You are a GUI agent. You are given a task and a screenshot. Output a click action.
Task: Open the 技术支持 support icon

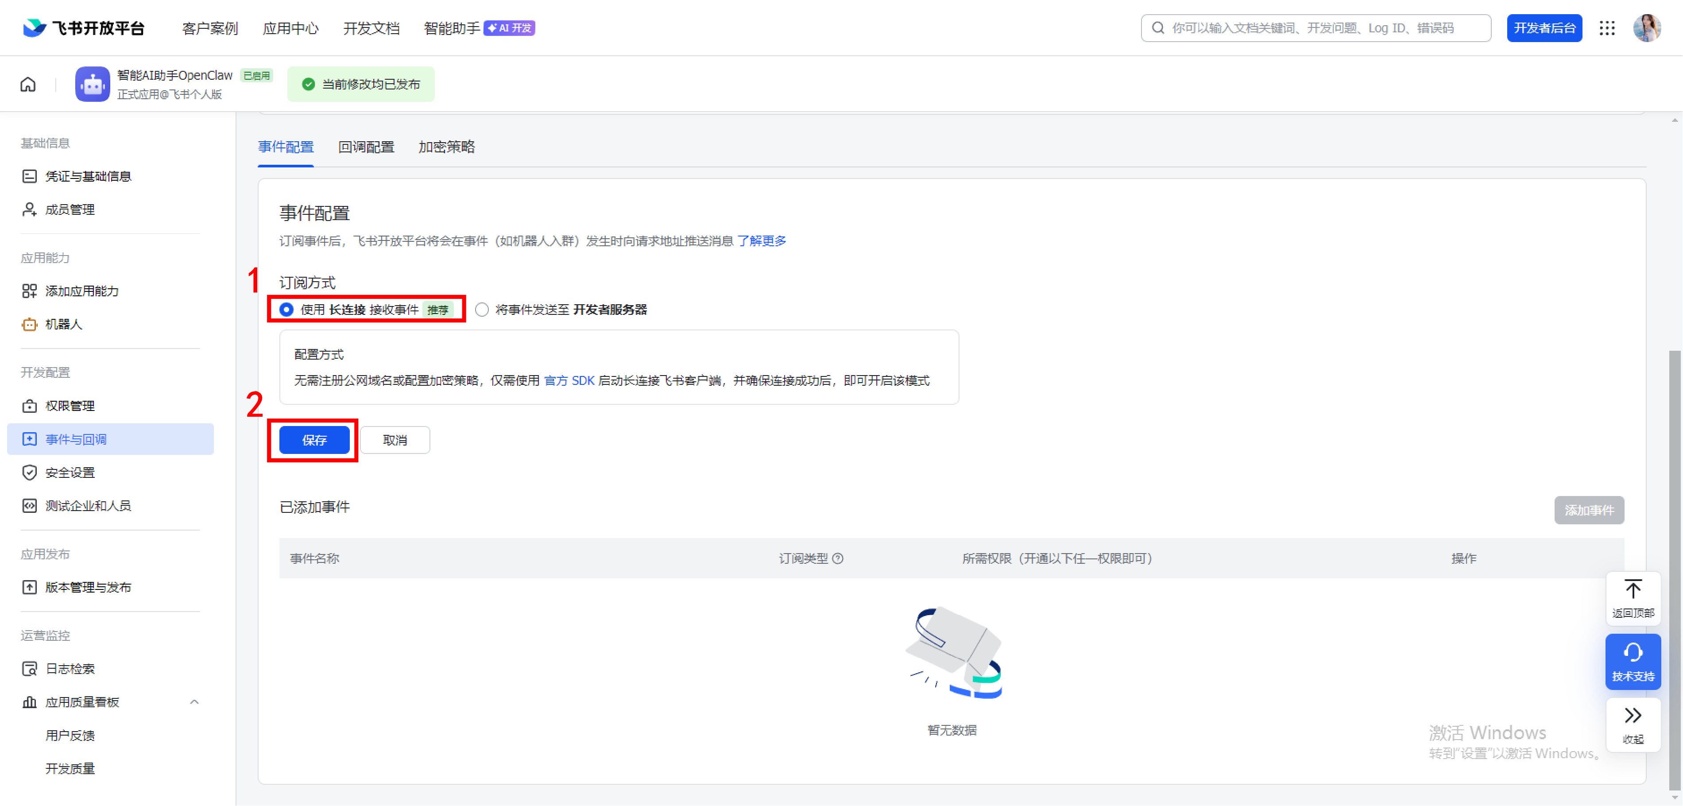coord(1633,661)
